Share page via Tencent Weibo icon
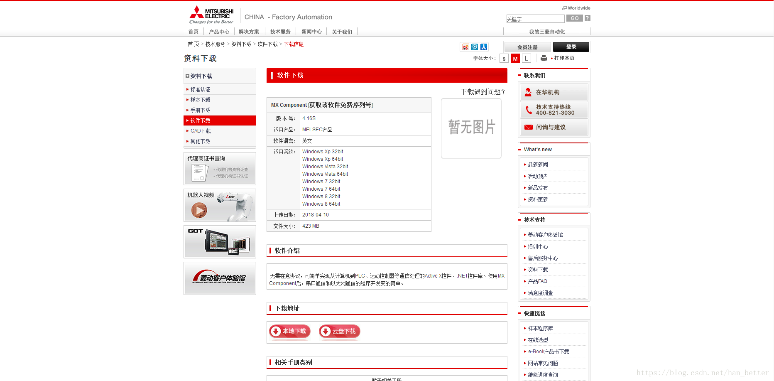This screenshot has height=381, width=774. click(475, 47)
